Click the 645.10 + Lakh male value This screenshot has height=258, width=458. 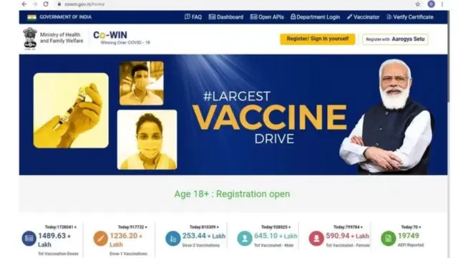point(276,236)
